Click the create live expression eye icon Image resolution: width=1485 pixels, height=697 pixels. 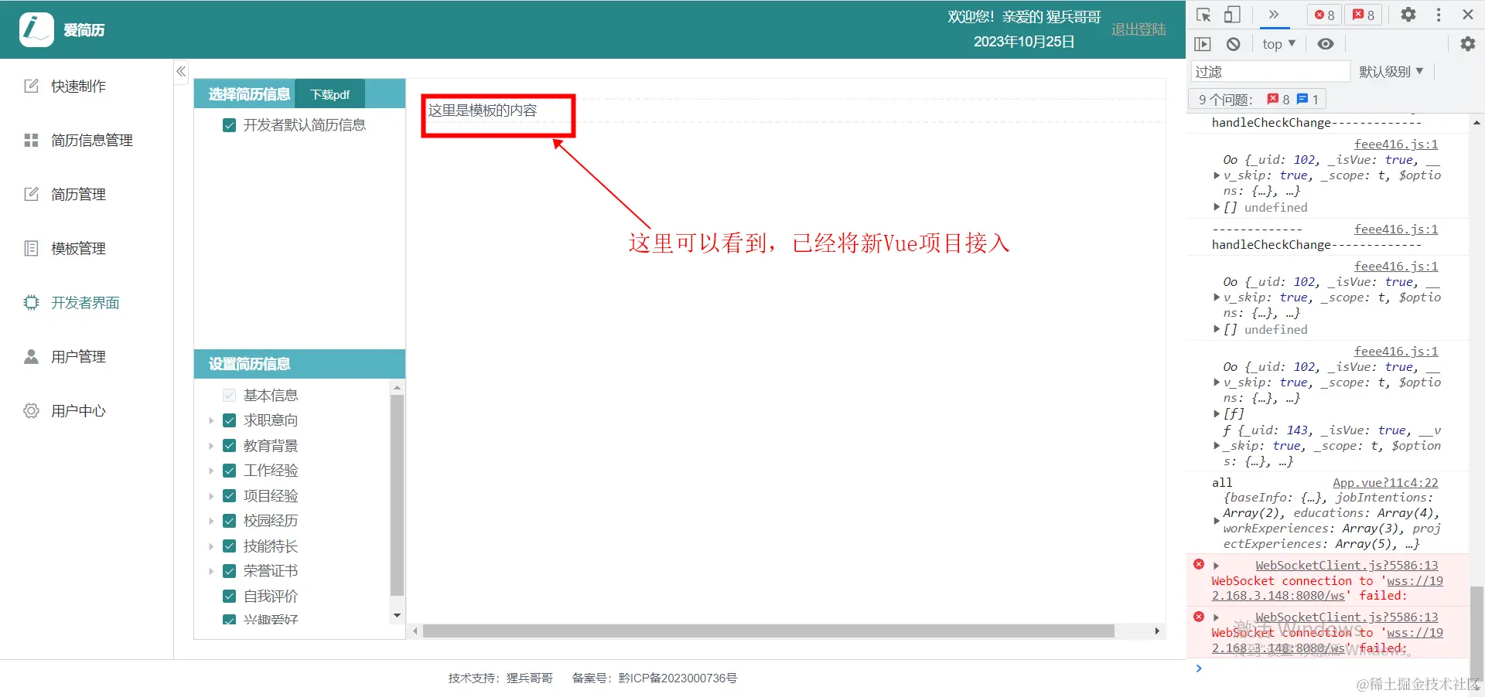1326,43
